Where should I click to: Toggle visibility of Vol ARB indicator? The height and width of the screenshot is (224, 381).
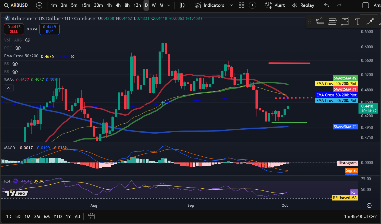28,40
